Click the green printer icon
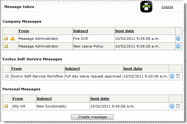The height and width of the screenshot is (124, 187). 146,7
